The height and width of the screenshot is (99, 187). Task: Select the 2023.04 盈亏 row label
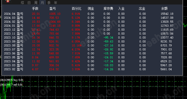pos(14,61)
